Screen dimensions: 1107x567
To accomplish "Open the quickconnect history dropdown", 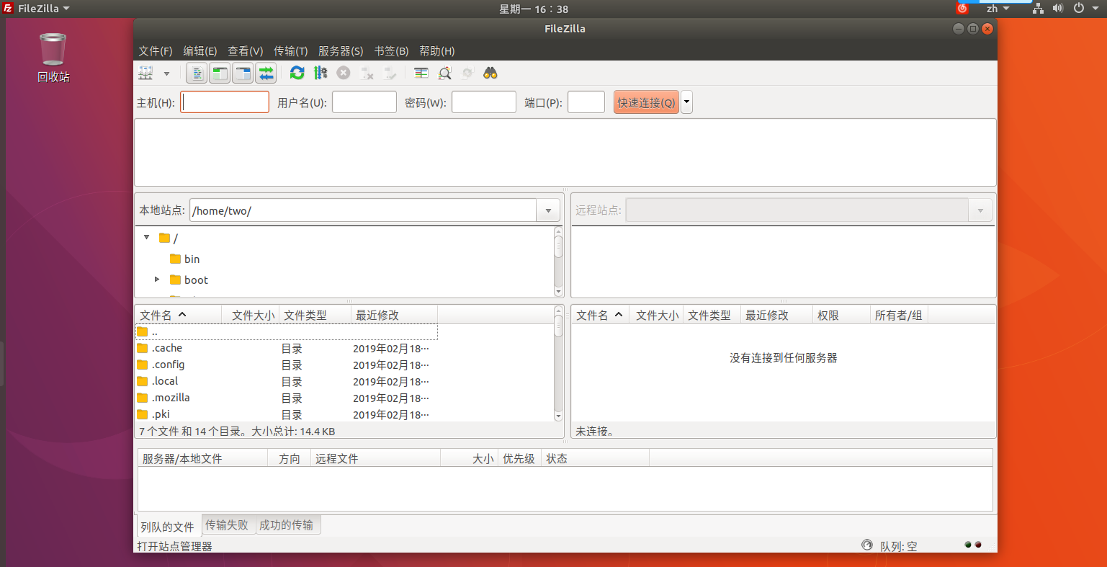I will 686,102.
